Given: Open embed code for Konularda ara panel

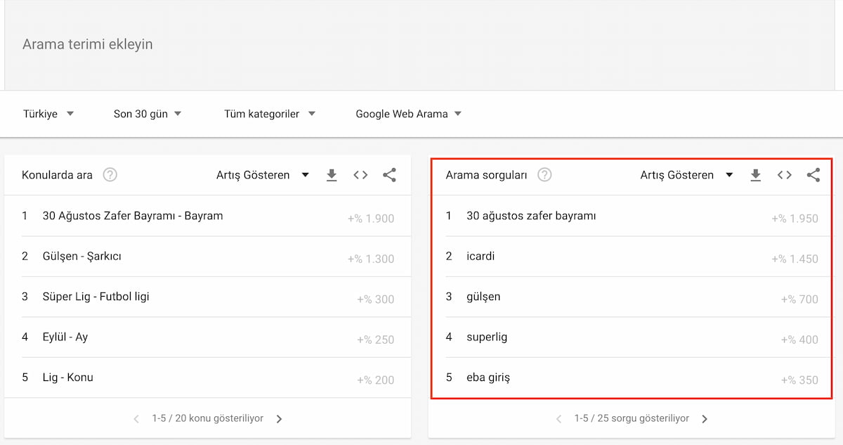Looking at the screenshot, I should tap(360, 175).
